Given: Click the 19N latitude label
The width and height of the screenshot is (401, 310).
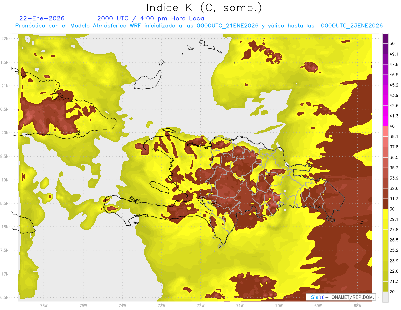Looking at the screenshot, I should coord(6,180).
